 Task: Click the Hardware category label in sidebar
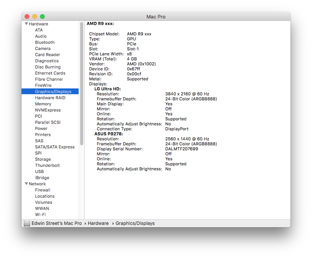coord(39,24)
